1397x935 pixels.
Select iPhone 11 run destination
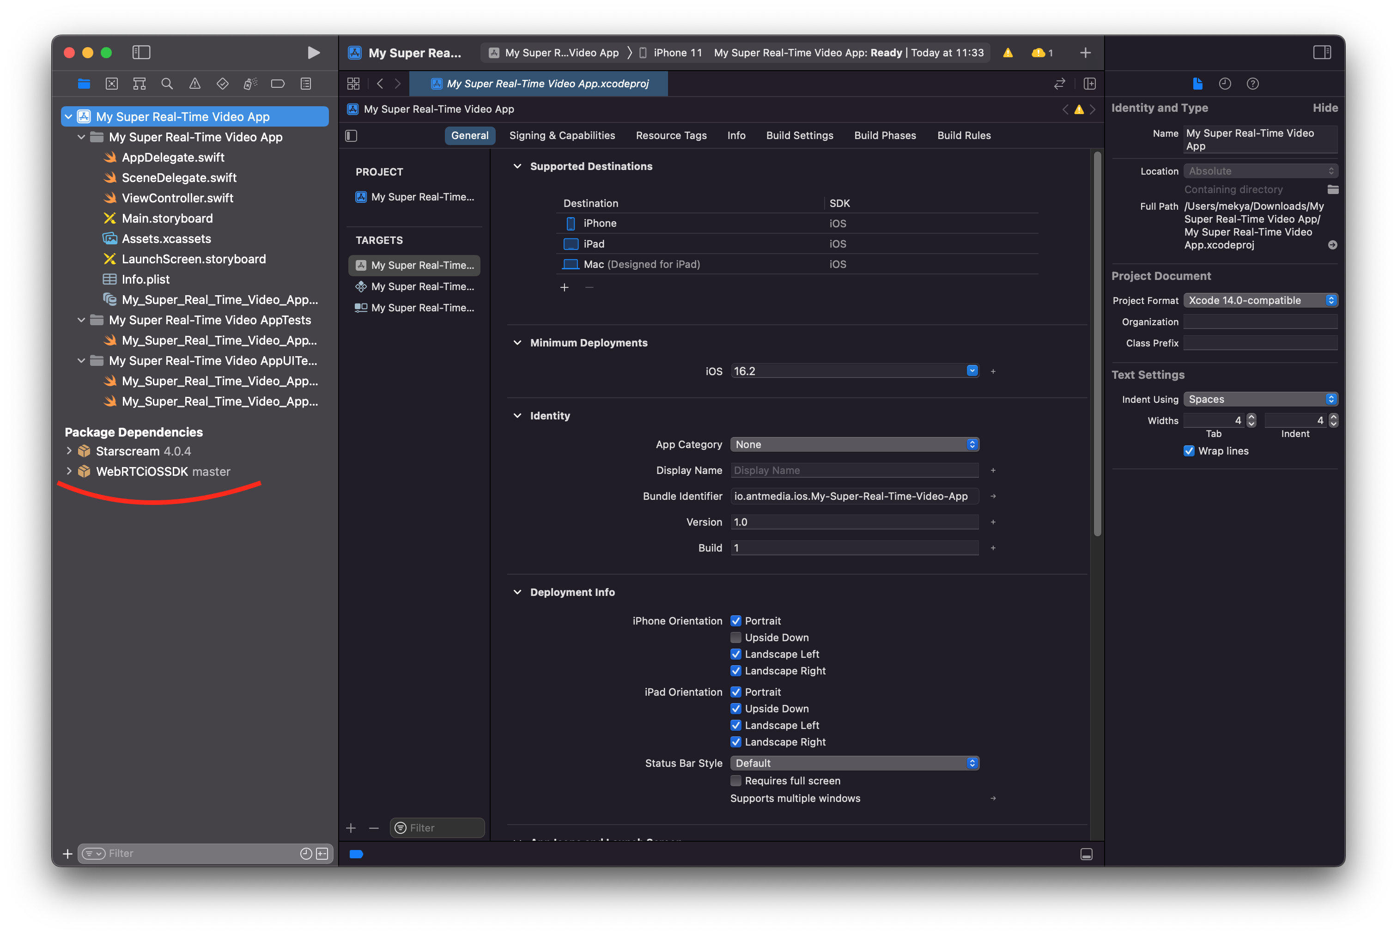(x=671, y=53)
